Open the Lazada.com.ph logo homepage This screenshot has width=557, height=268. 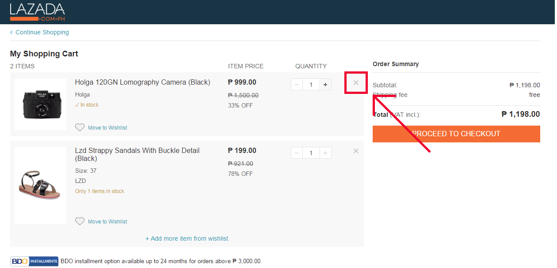[38, 12]
